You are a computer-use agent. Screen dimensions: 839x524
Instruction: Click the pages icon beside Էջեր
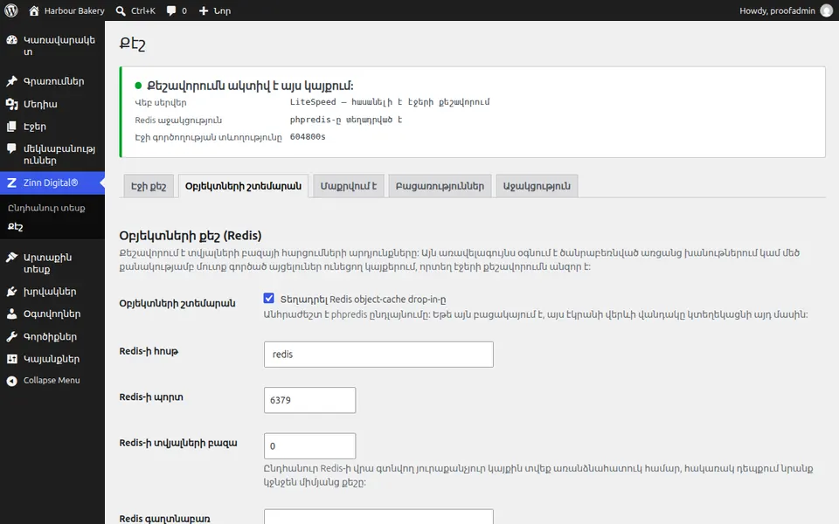(11, 127)
